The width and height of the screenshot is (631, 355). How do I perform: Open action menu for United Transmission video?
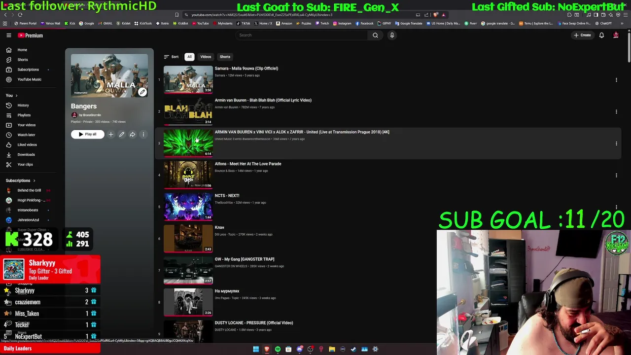click(616, 143)
